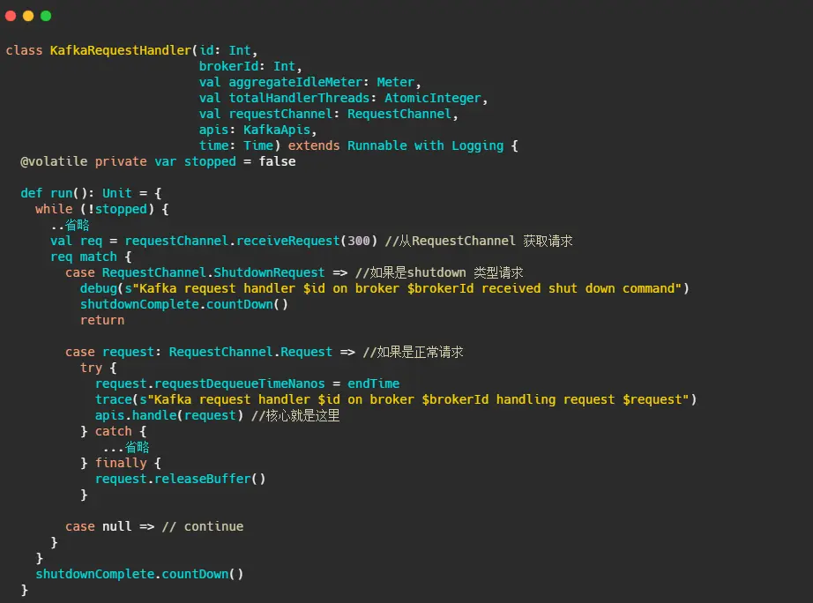The width and height of the screenshot is (813, 603).
Task: Click the red close dot
Action: pos(11,16)
